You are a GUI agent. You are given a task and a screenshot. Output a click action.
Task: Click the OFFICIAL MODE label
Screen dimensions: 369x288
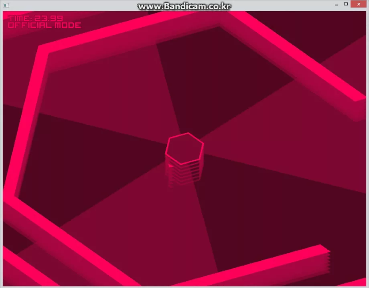click(45, 25)
